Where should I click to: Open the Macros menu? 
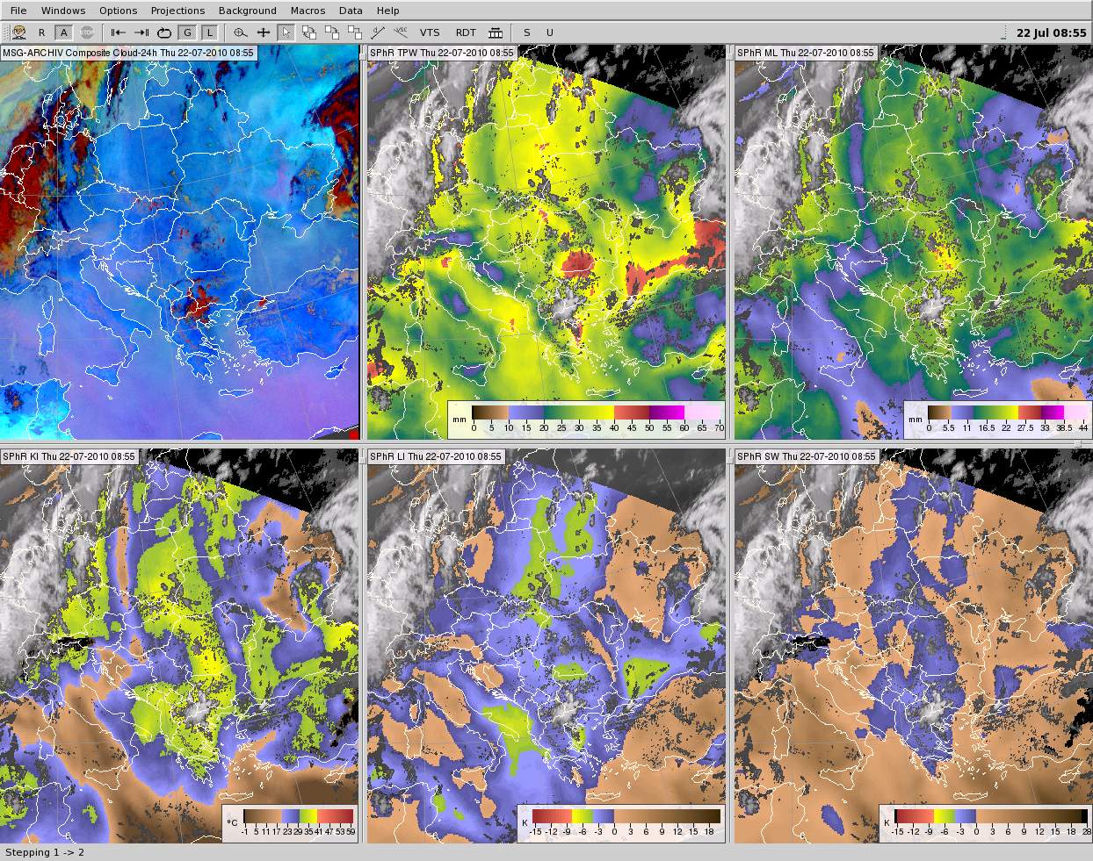[308, 11]
